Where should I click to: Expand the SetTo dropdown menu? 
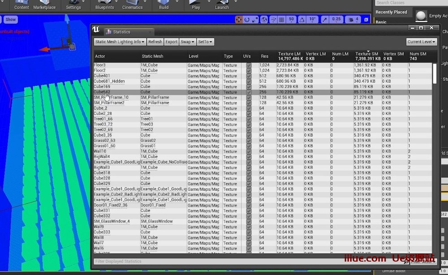205,42
